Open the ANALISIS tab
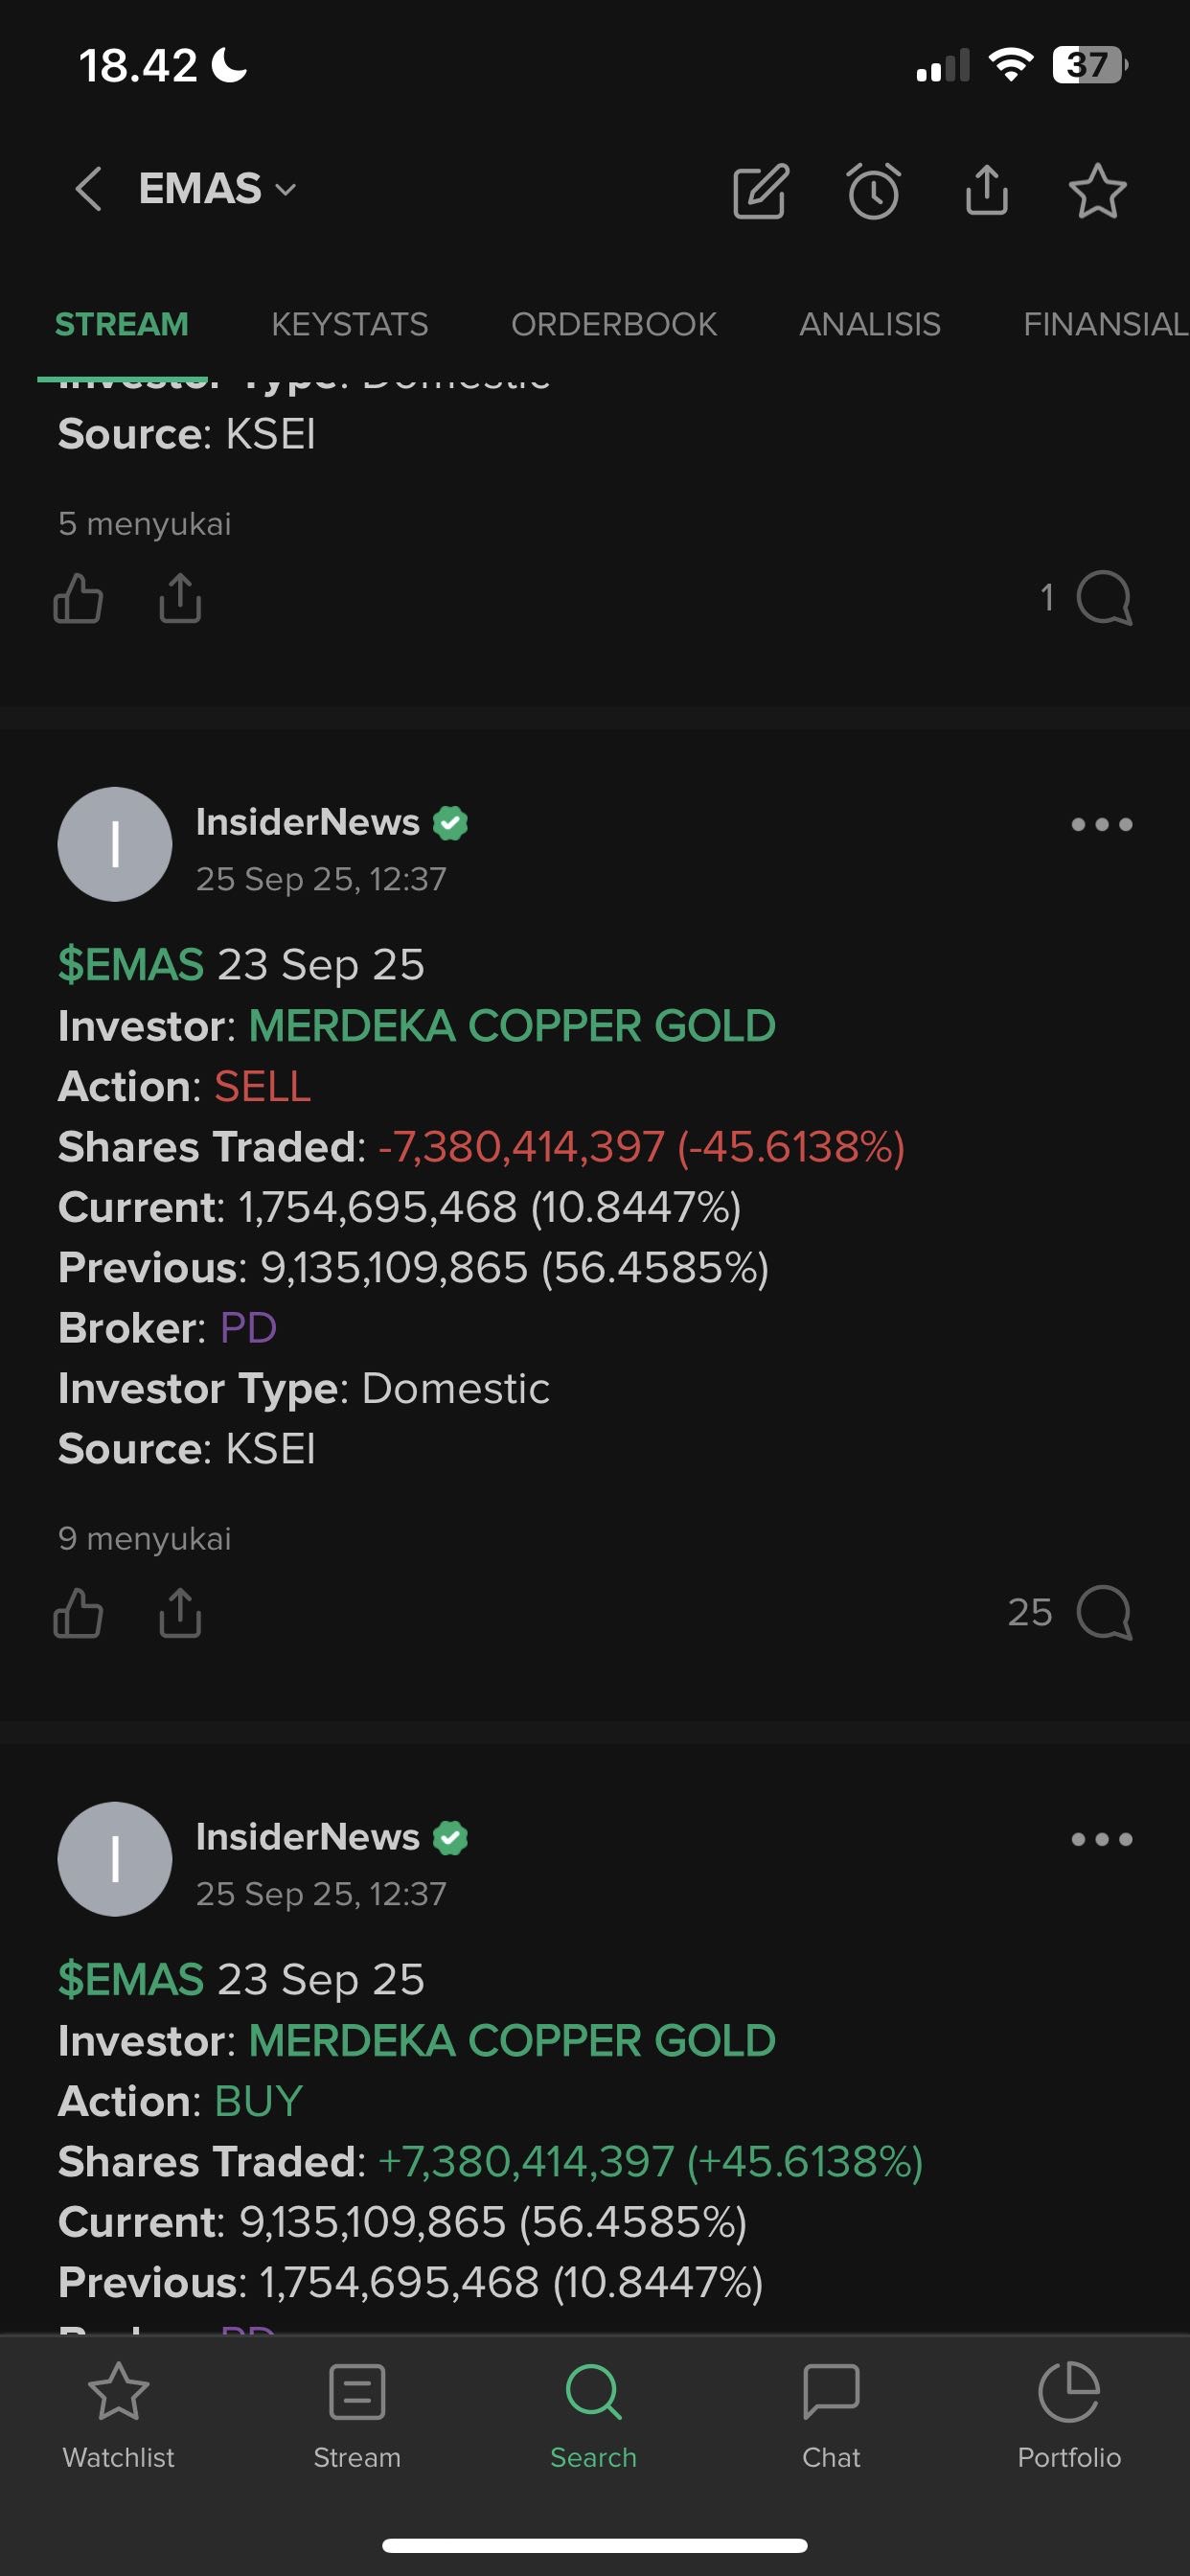This screenshot has height=2576, width=1190. click(x=869, y=324)
